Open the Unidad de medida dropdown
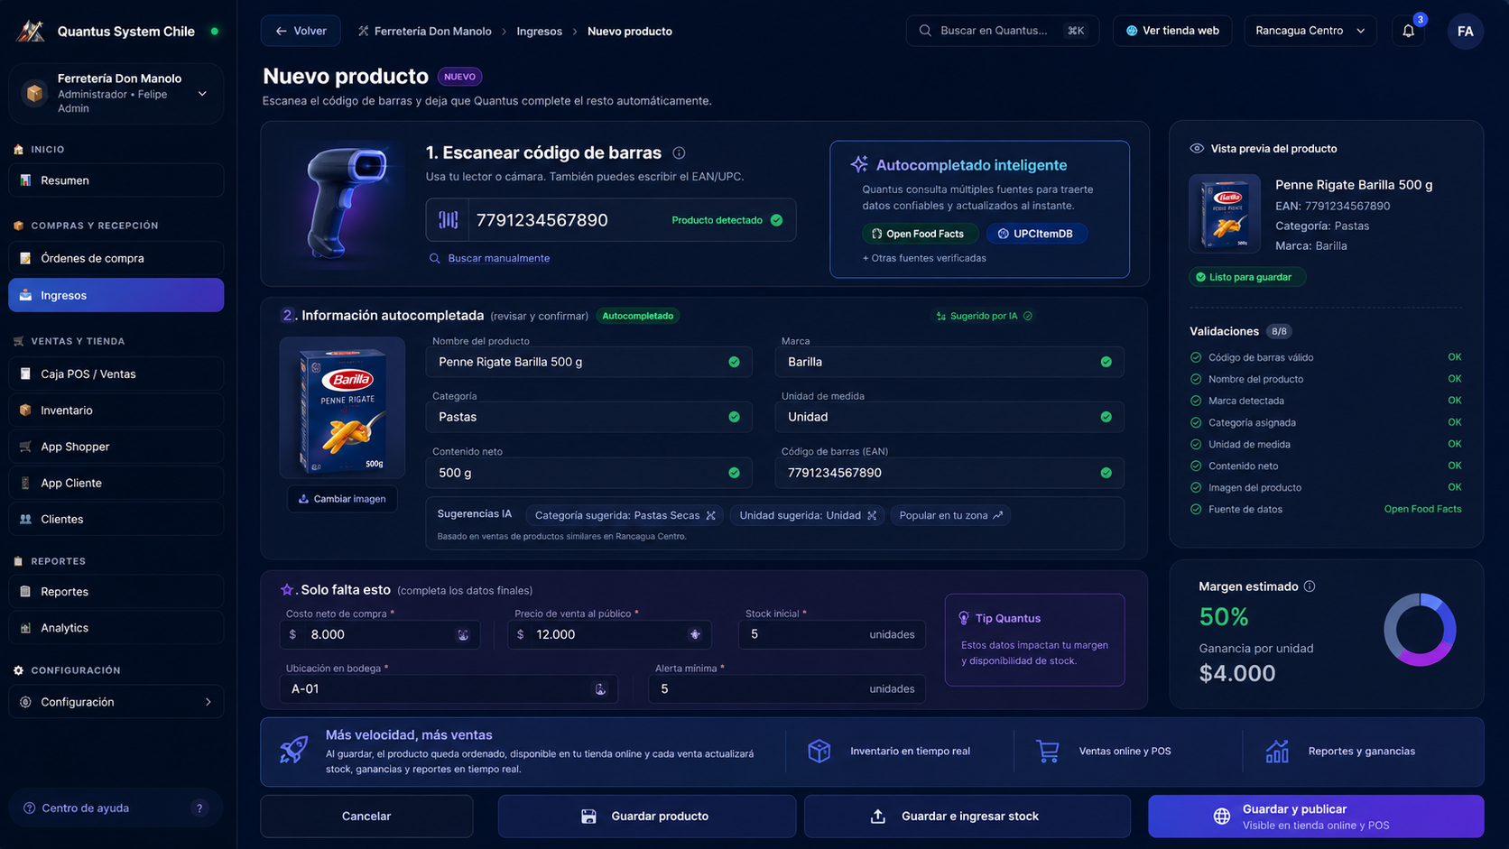The width and height of the screenshot is (1509, 849). 949,417
